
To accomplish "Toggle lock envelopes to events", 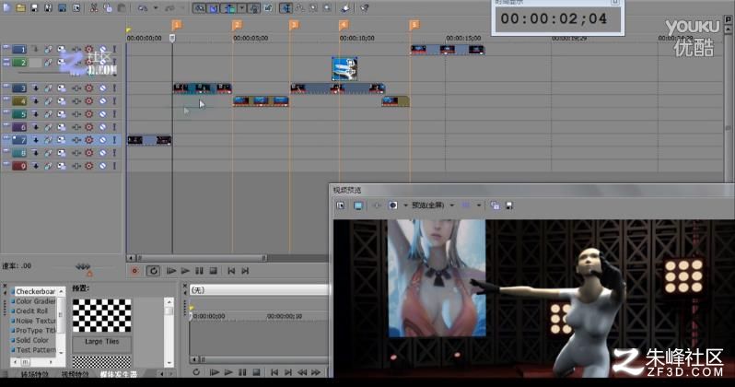I will [x=253, y=7].
